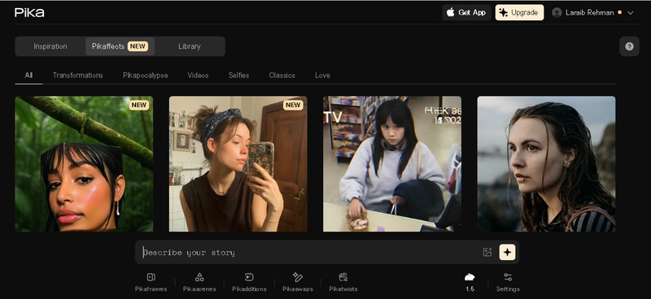651x299 pixels.
Task: Open the Pikaswaps tool
Action: (x=298, y=282)
